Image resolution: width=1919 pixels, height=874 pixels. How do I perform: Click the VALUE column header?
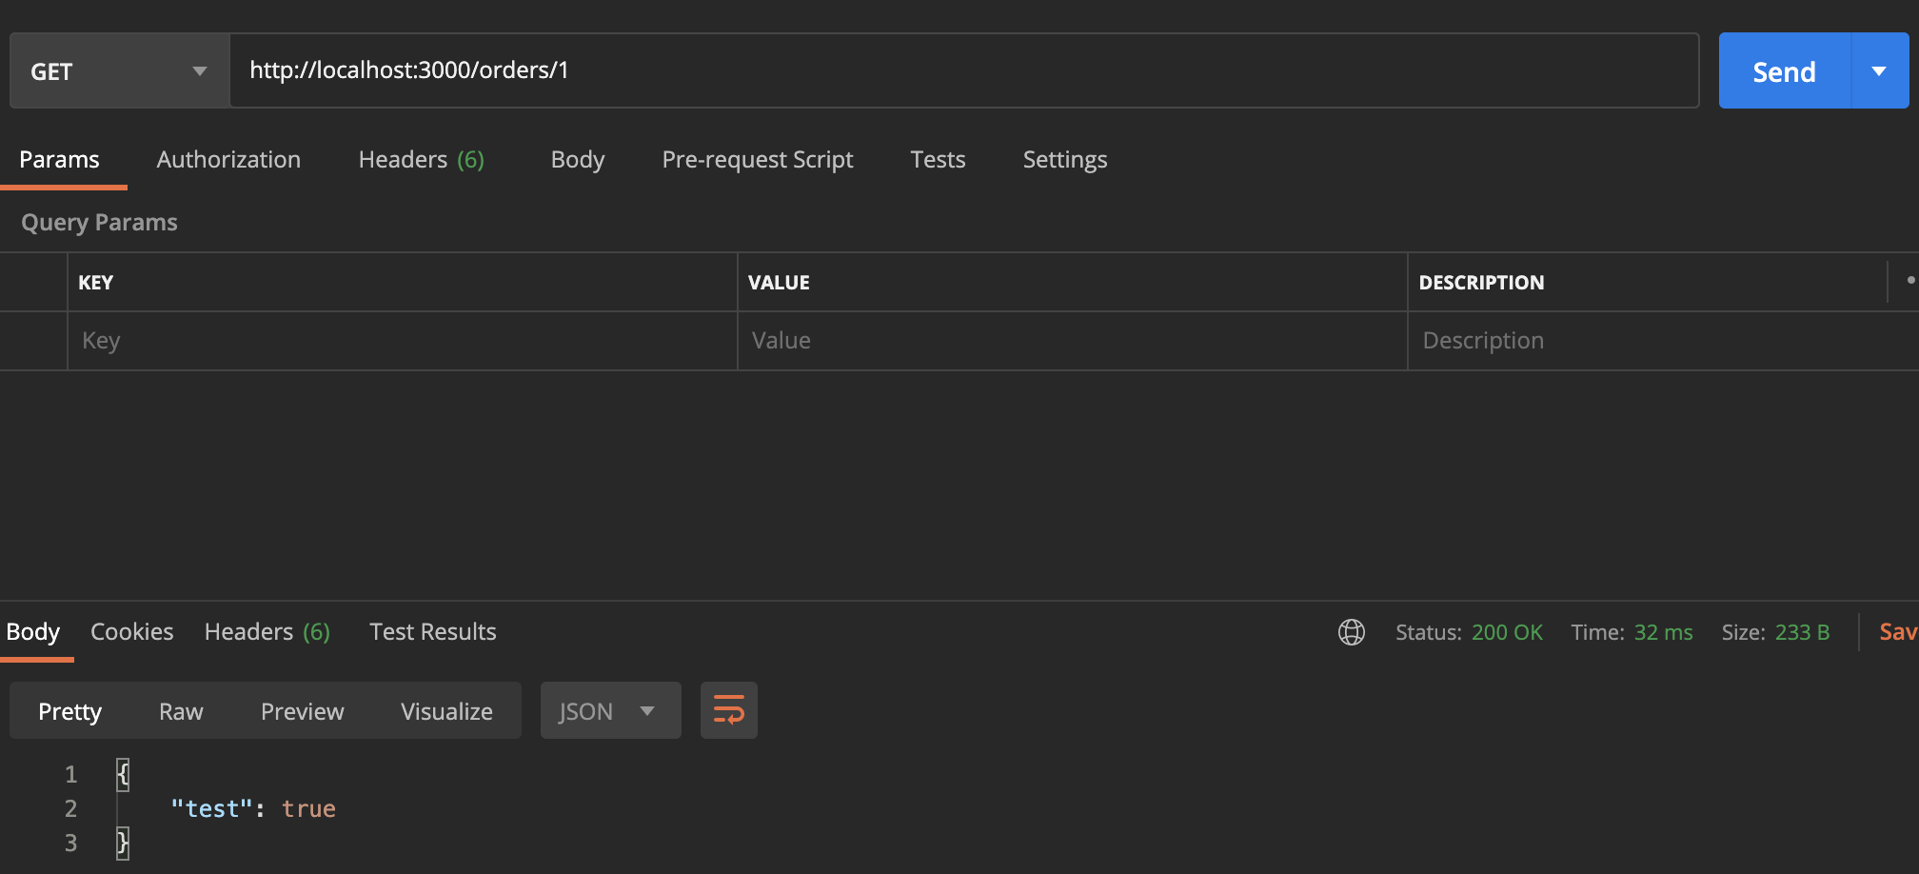[x=779, y=283]
